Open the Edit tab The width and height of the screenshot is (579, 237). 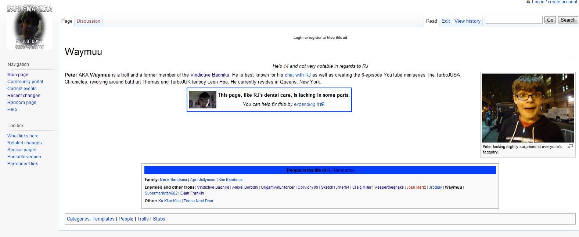coord(446,21)
